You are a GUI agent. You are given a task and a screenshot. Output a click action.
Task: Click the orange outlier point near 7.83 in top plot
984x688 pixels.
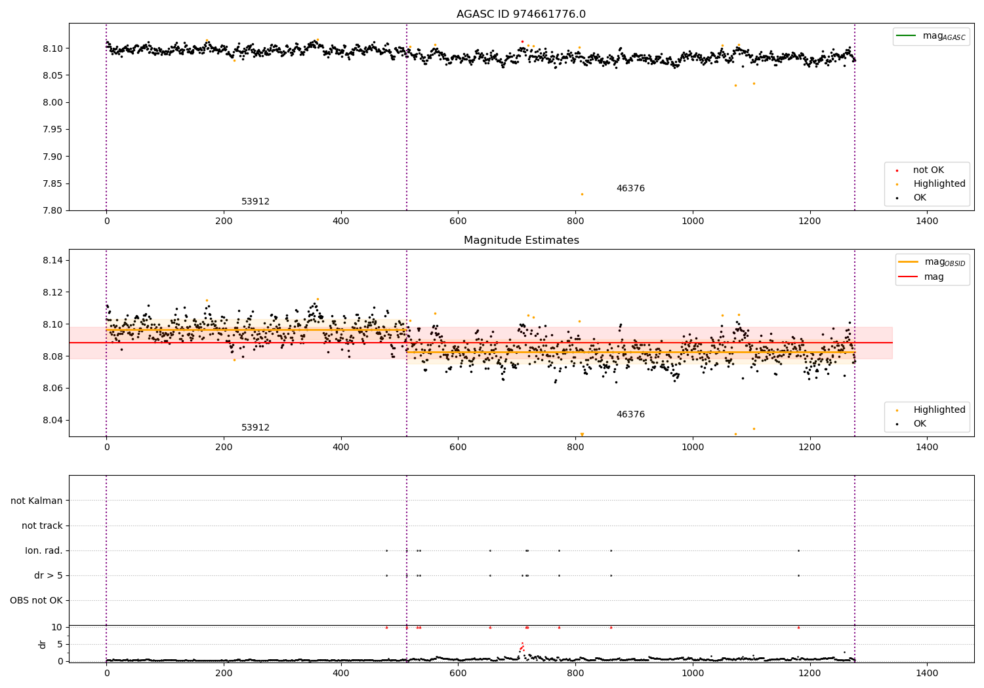coord(582,194)
